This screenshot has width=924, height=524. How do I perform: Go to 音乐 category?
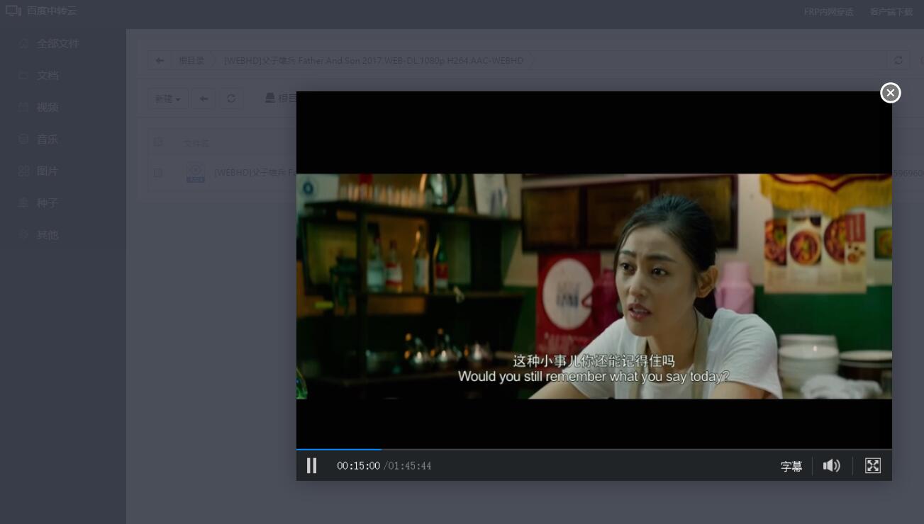coord(48,139)
